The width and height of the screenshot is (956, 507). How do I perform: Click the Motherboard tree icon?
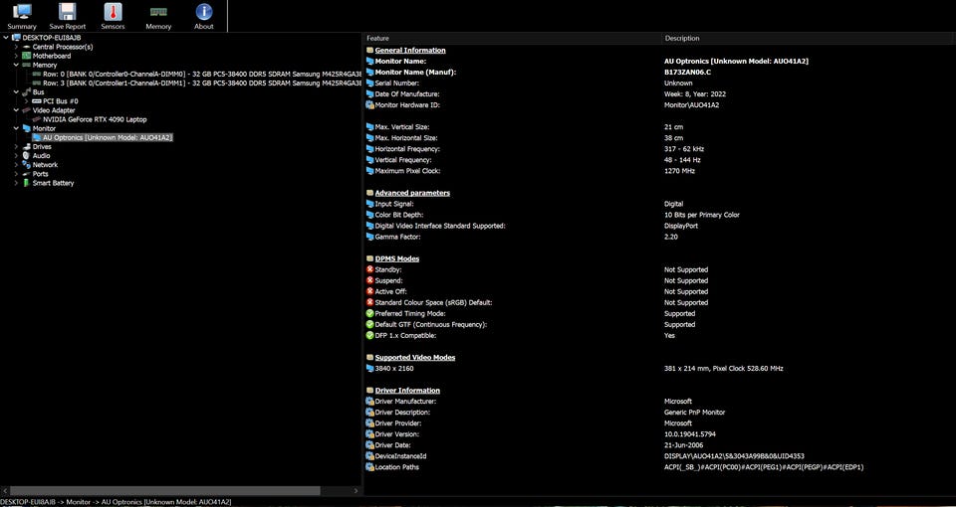click(26, 56)
